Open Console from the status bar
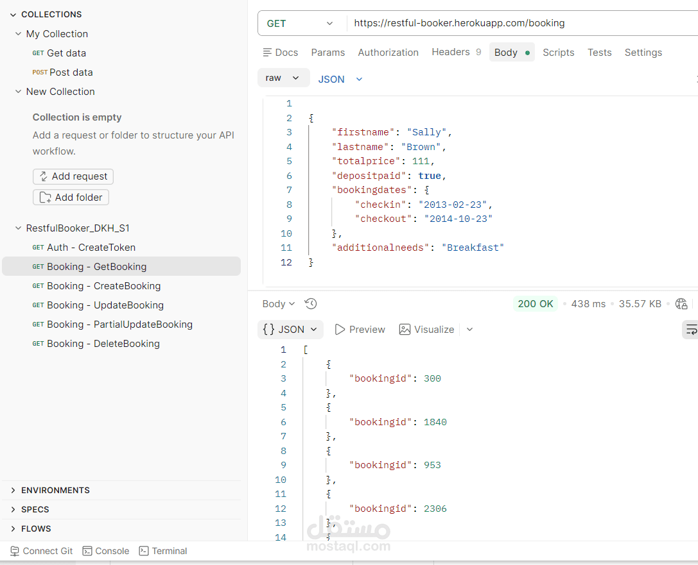 pos(106,551)
